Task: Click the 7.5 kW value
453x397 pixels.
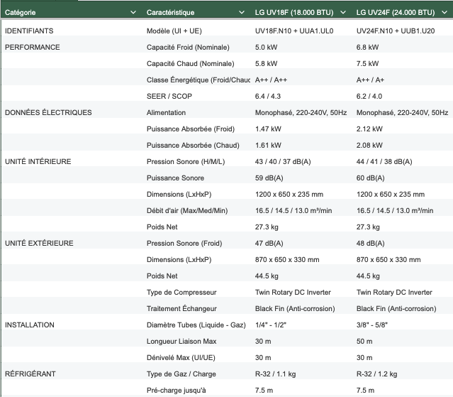Action: pos(367,64)
